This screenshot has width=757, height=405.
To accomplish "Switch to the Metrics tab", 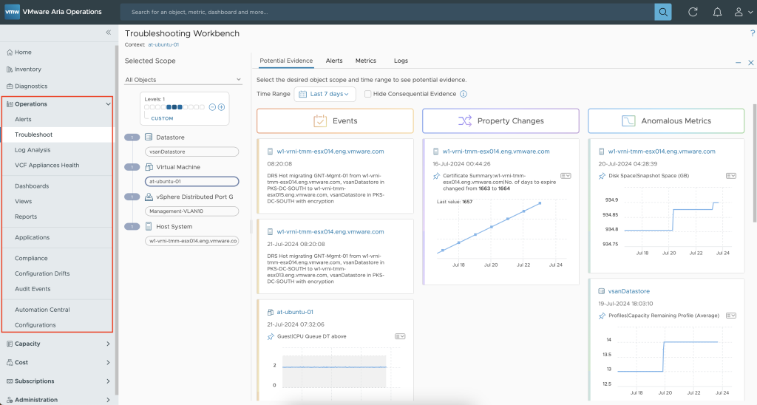I will point(365,61).
